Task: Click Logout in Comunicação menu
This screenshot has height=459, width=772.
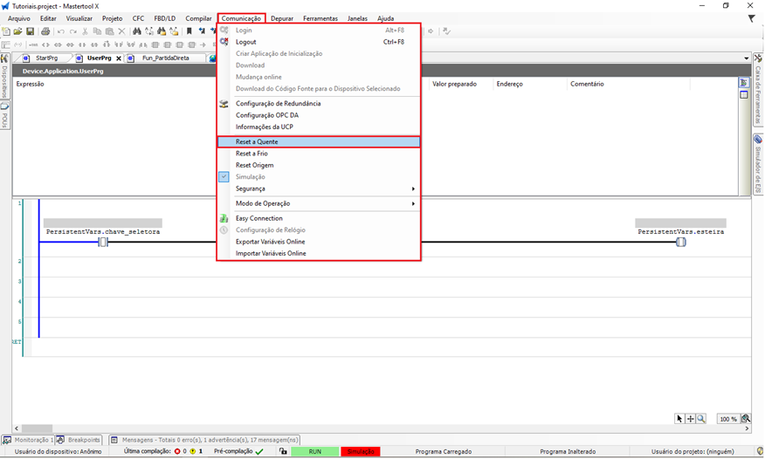Action: click(246, 42)
